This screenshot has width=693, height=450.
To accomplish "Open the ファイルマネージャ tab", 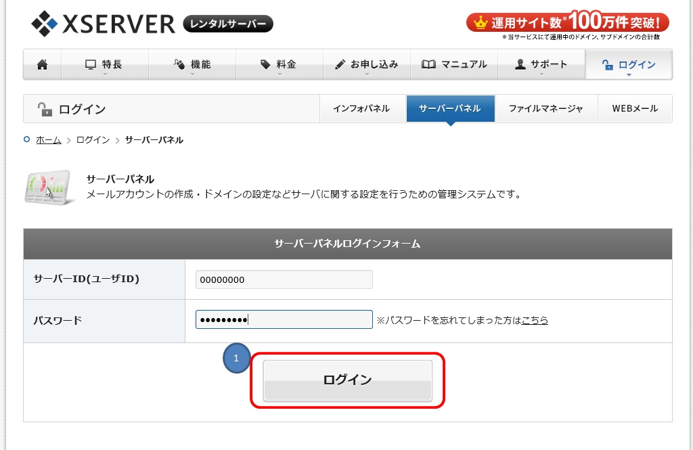I will click(545, 108).
